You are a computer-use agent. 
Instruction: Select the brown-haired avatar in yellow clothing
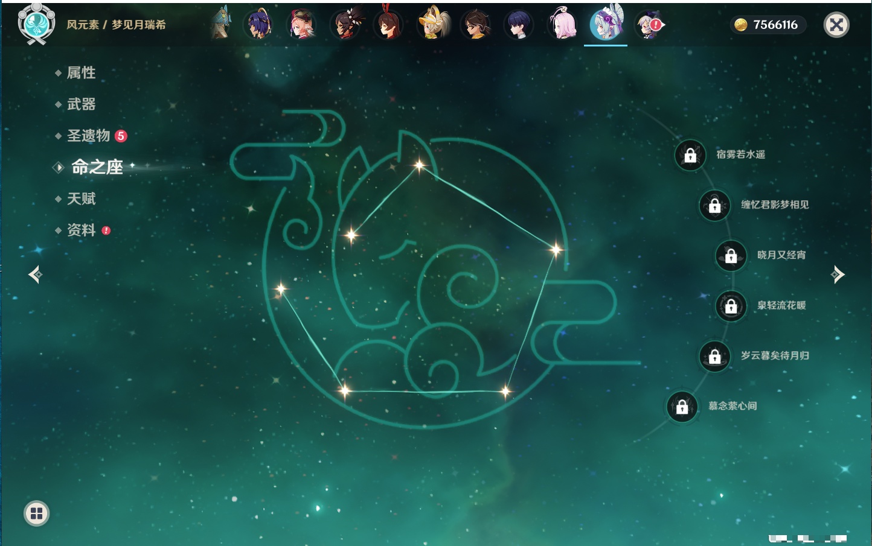point(476,25)
